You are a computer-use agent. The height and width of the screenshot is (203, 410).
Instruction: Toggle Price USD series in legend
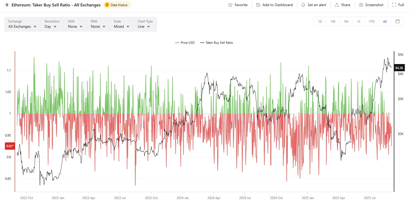pos(185,43)
